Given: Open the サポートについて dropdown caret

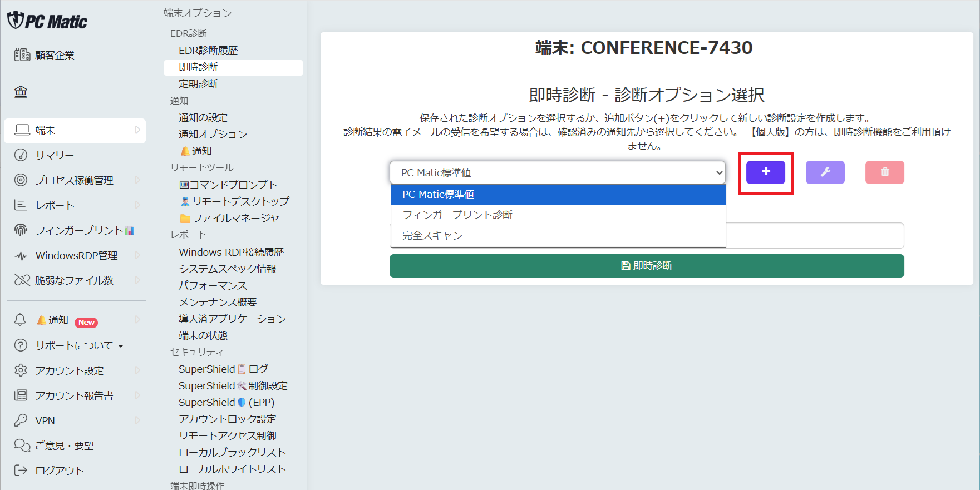Looking at the screenshot, I should [121, 346].
